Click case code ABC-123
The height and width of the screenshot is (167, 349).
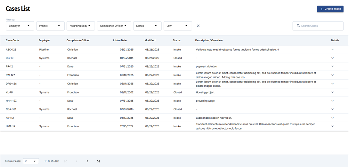coord(11,50)
